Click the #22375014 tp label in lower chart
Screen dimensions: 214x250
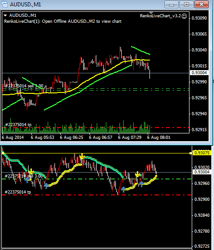(x=18, y=192)
